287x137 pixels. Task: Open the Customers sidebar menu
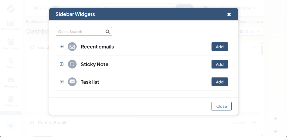coord(11,44)
